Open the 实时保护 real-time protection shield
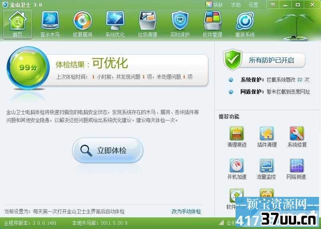Viewport: 321px width, 229px height. click(180, 21)
